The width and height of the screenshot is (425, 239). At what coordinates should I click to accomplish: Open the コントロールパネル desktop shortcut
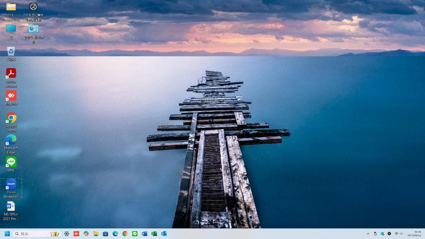(x=33, y=30)
